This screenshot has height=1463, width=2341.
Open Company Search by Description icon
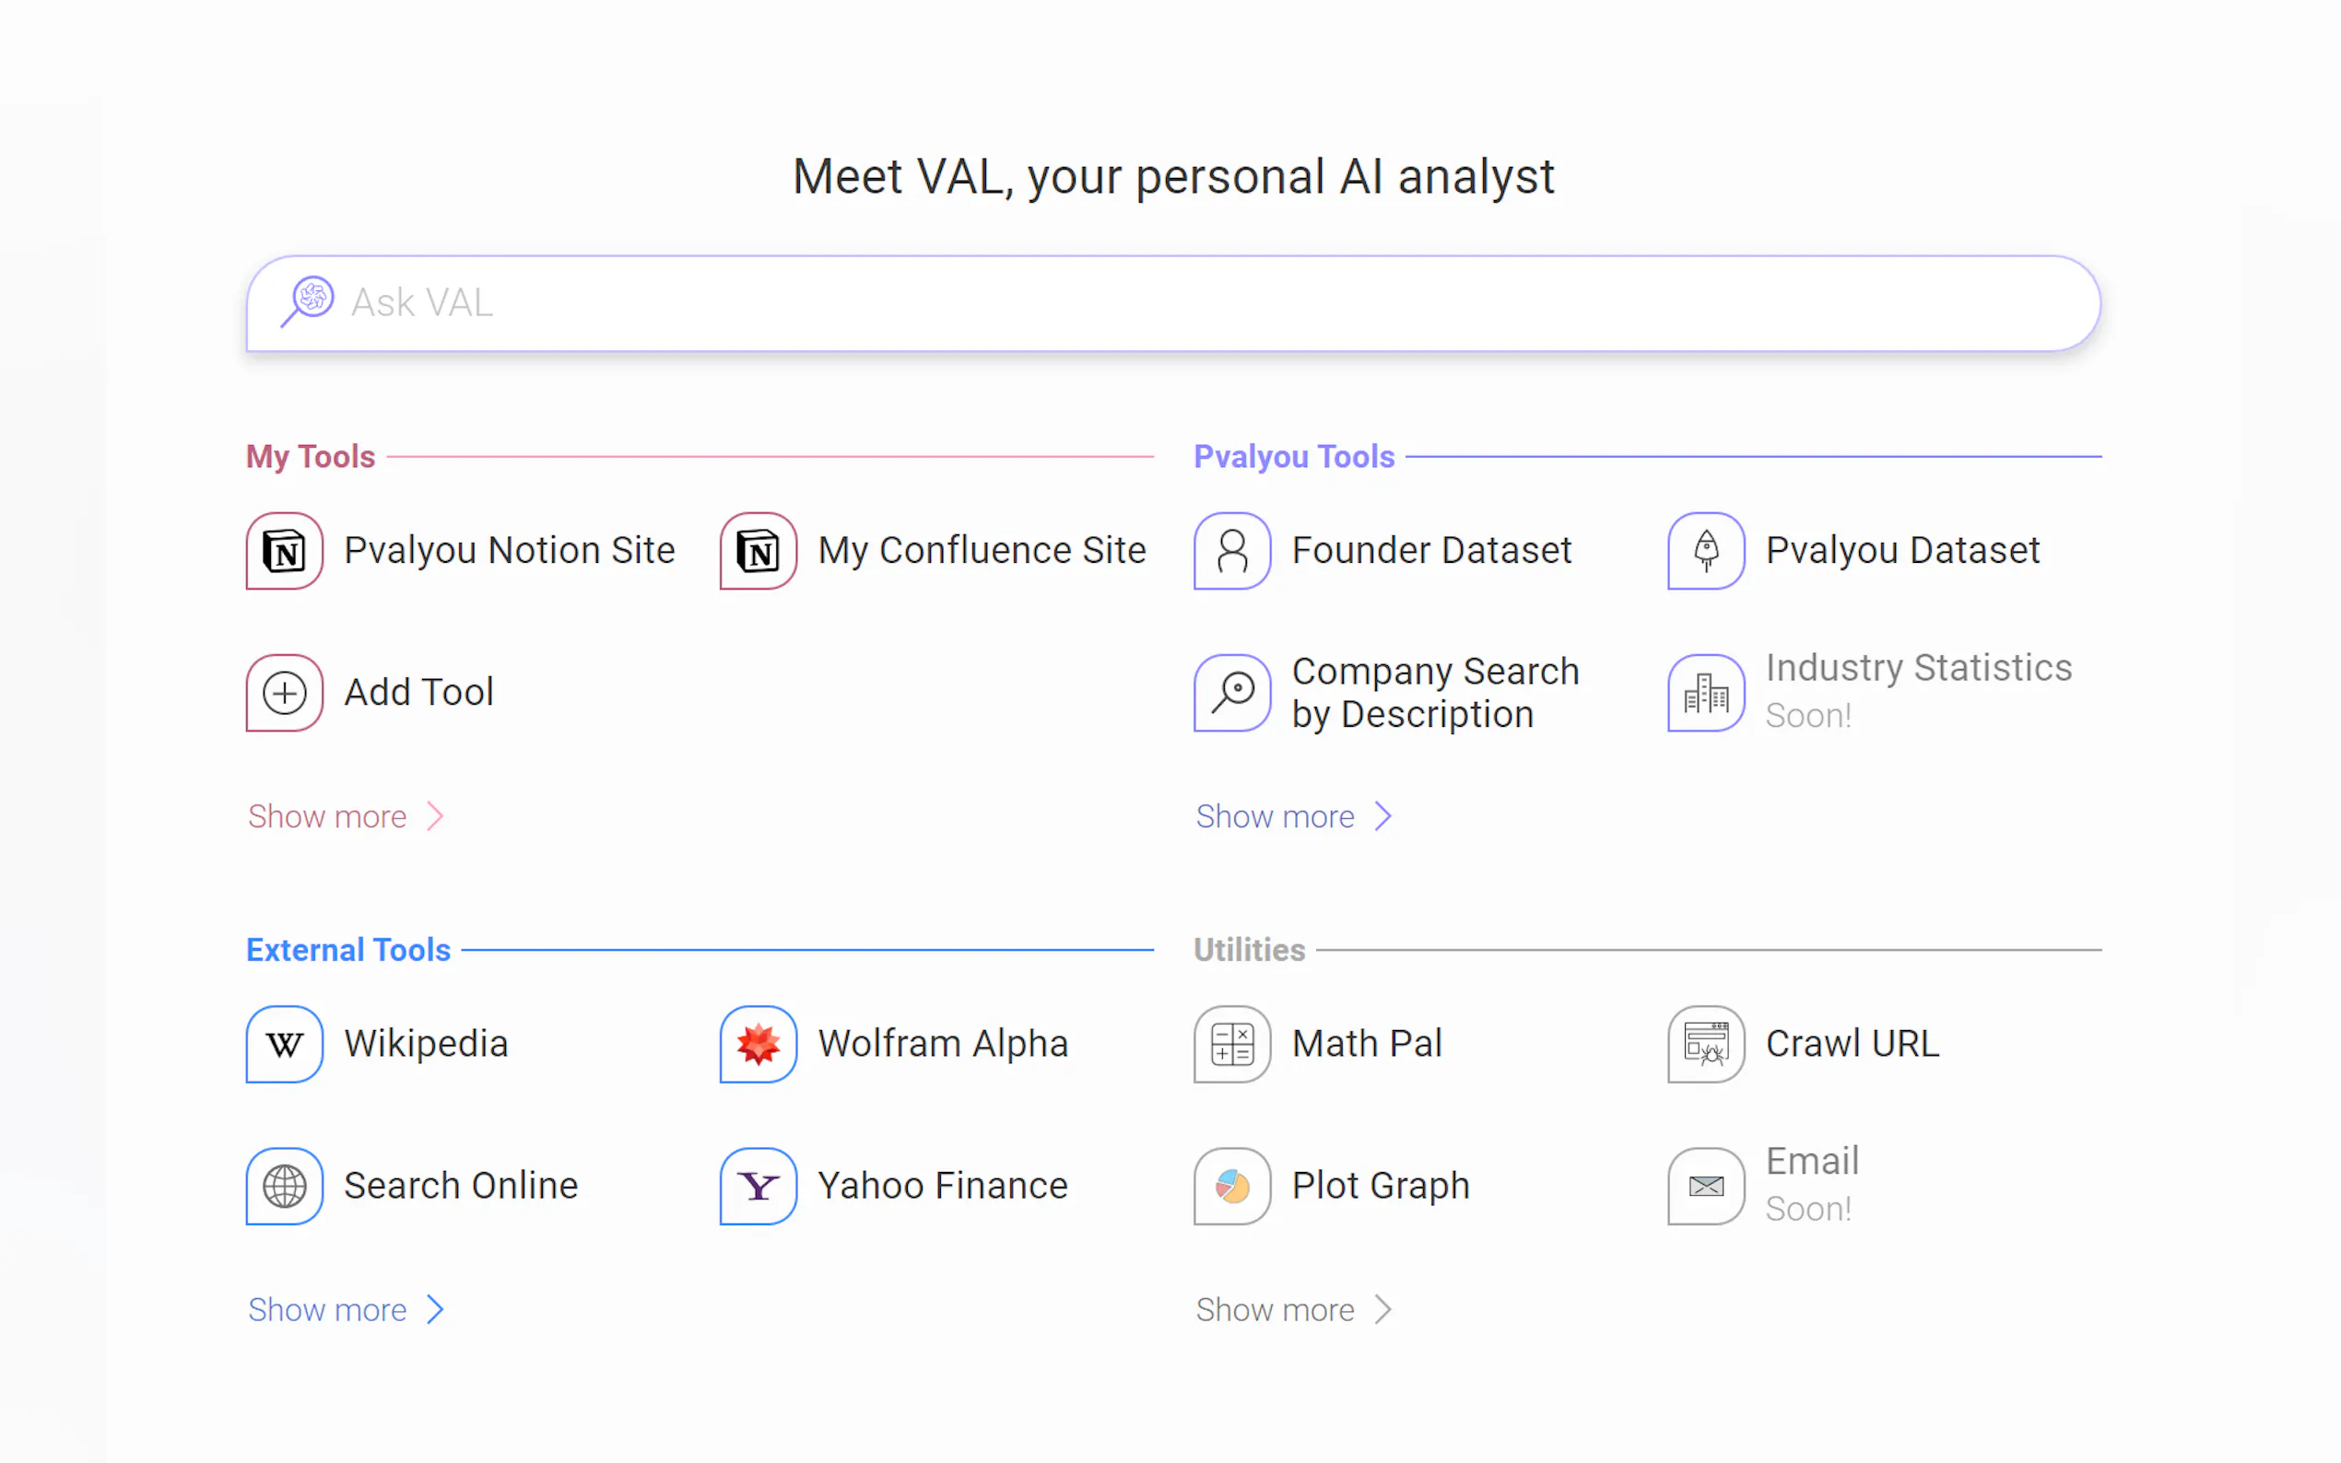1231,693
